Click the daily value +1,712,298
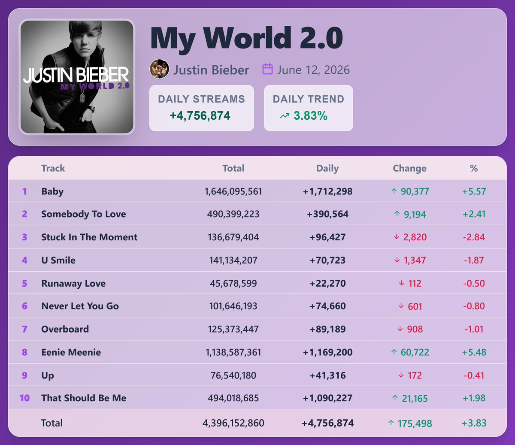 (327, 191)
